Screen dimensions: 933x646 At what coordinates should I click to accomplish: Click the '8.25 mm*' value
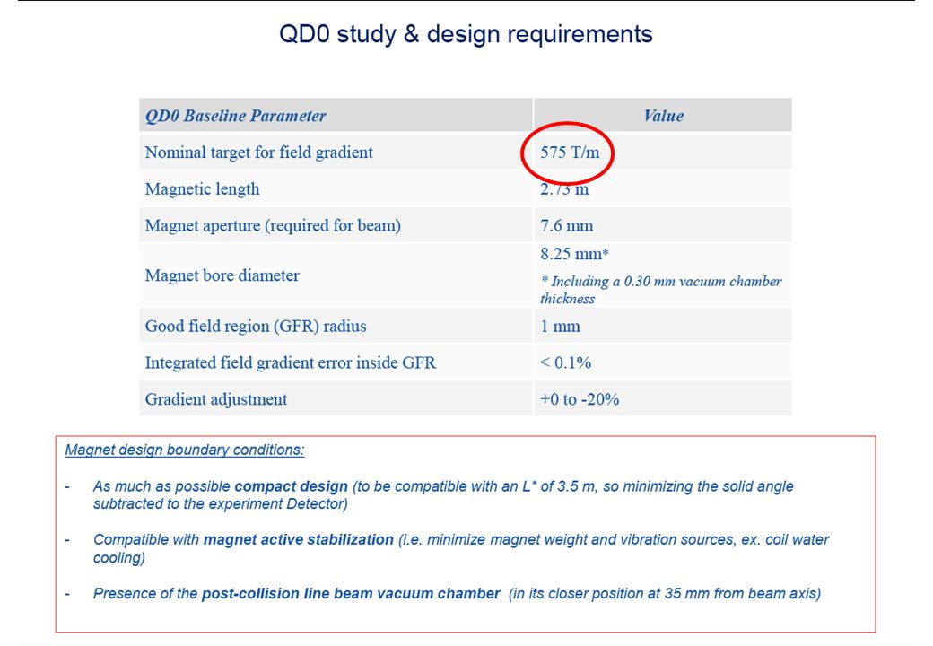pyautogui.click(x=574, y=254)
